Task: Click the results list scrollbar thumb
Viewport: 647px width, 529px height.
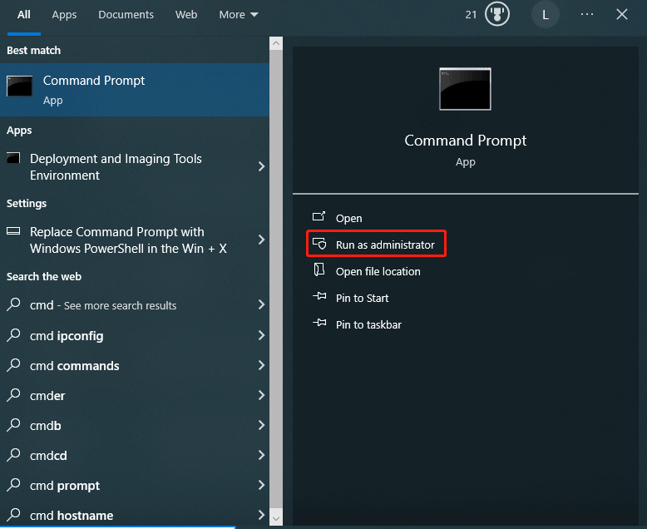Action: [276, 280]
